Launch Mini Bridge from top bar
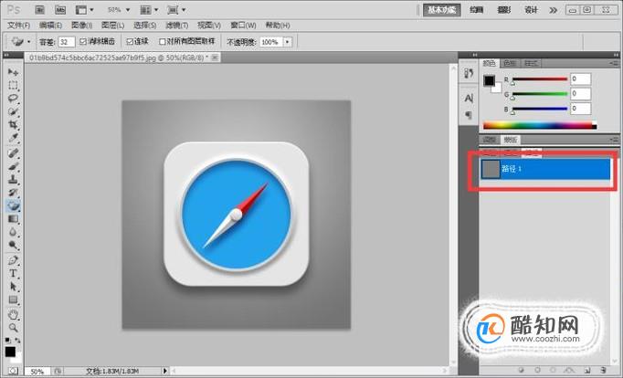Screen dimensions: 623x378 click(x=60, y=10)
